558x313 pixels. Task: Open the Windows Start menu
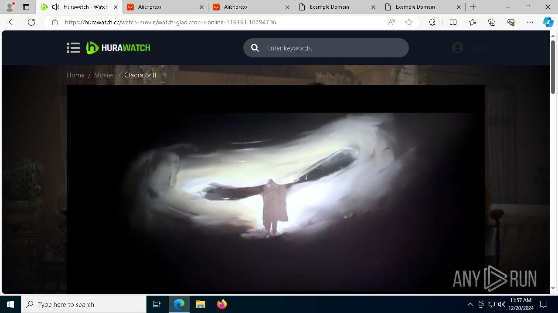[10, 304]
